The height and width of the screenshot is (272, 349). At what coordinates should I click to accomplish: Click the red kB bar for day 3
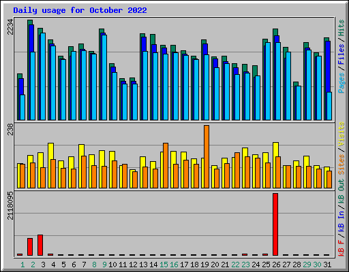[40, 245]
